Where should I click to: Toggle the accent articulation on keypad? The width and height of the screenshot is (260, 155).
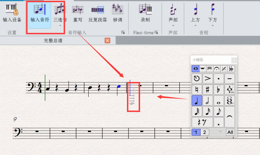[208, 79]
